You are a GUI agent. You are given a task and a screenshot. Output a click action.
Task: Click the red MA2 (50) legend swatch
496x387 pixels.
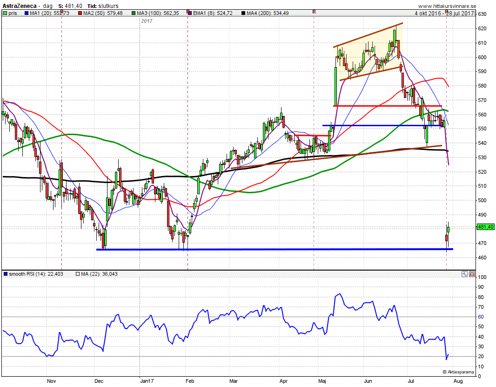click(x=80, y=14)
